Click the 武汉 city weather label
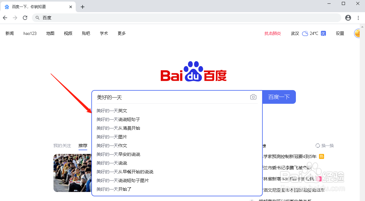The height and width of the screenshot is (201, 365). point(295,33)
